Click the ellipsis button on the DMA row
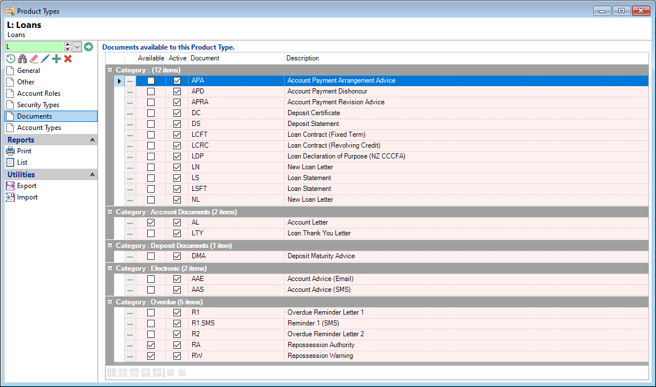Viewport: 656px width, 387px height. click(x=130, y=256)
